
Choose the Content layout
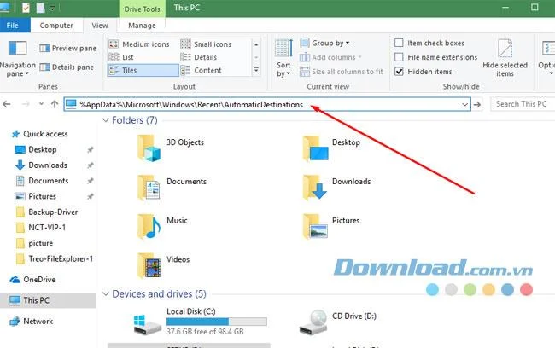[x=201, y=71]
